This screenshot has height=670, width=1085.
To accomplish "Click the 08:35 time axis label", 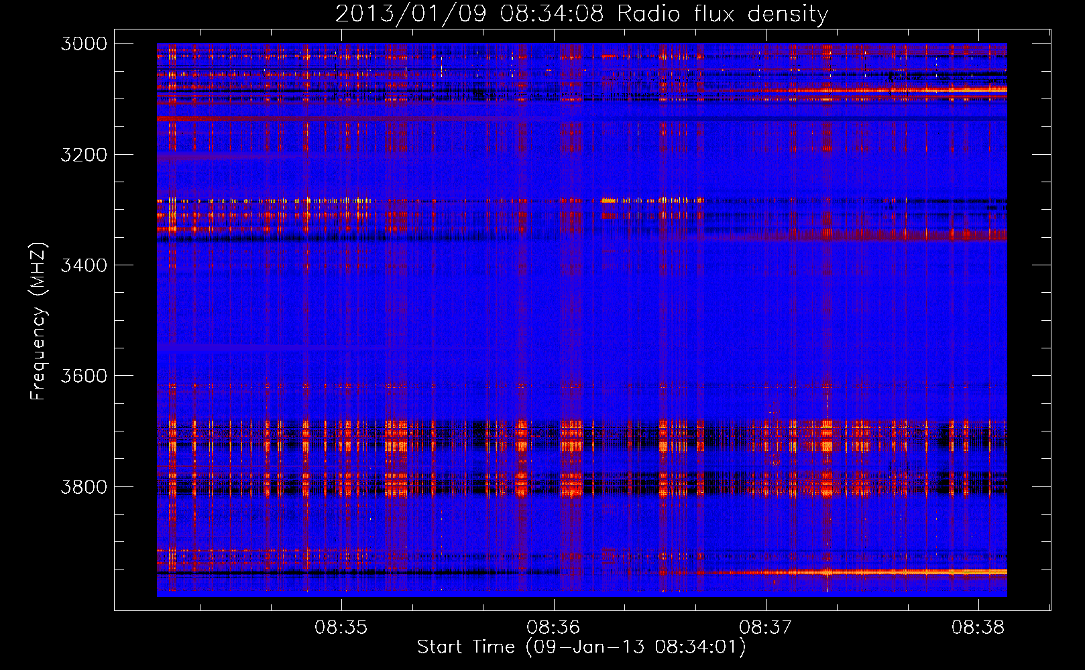I will click(x=342, y=628).
